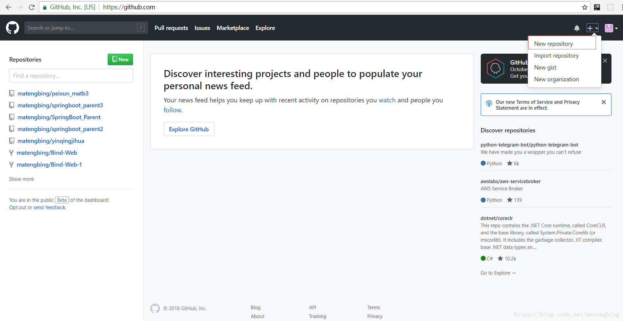Image resolution: width=623 pixels, height=321 pixels.
Task: Open Marketplace in the header
Action: 233,28
